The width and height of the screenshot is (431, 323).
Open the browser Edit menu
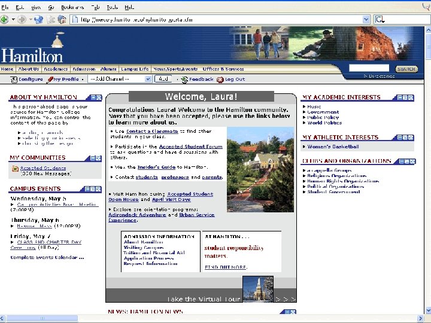(x=20, y=7)
